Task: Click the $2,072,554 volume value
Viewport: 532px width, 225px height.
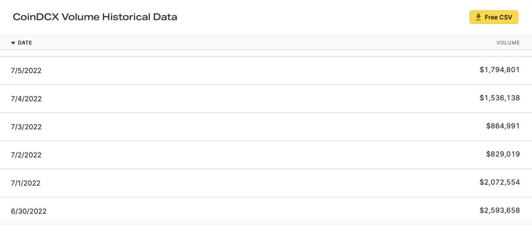Action: 500,182
